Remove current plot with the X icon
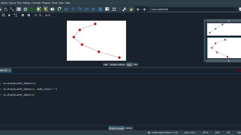Image resolution: width=241 pixels, height=135 pixels. pos(9,15)
